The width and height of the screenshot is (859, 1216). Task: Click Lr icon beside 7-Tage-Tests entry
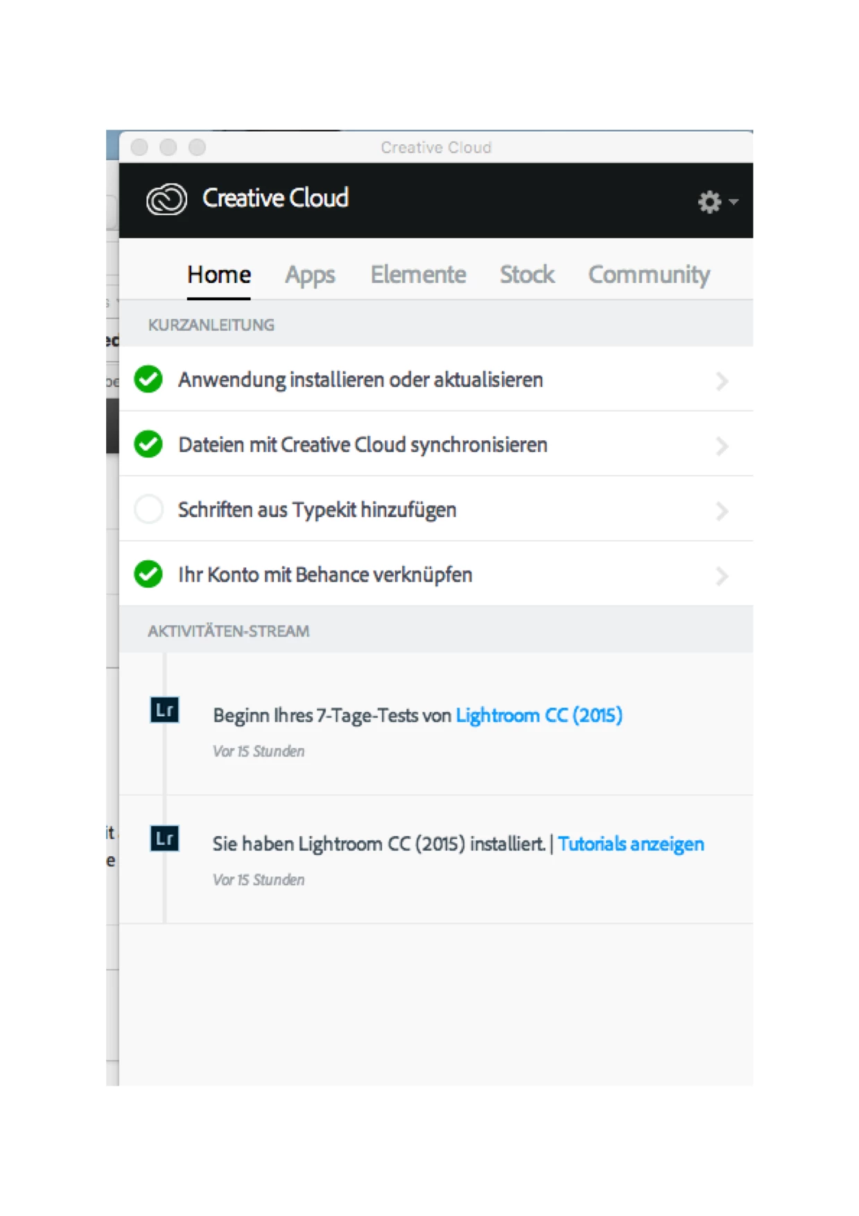point(164,710)
